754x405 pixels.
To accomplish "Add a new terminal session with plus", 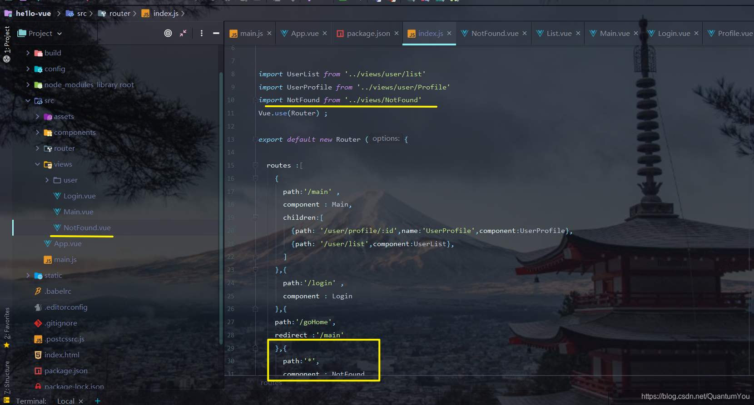I will click(98, 401).
